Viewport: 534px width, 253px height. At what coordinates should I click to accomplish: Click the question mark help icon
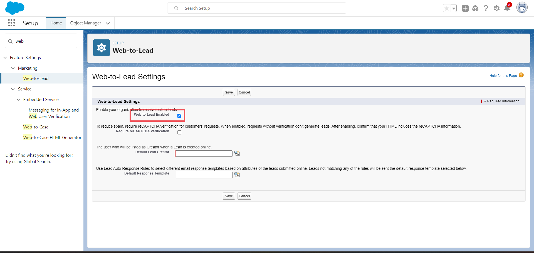click(486, 8)
